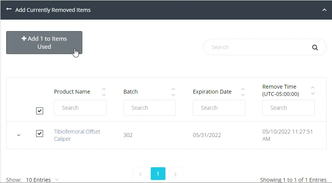The height and width of the screenshot is (183, 332).
Task: Sort by Remove Time column arrows
Action: coord(312,90)
